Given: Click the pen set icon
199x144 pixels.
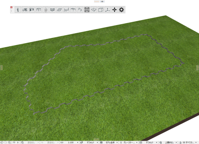Looking at the screenshot, I should (x=121, y=142).
